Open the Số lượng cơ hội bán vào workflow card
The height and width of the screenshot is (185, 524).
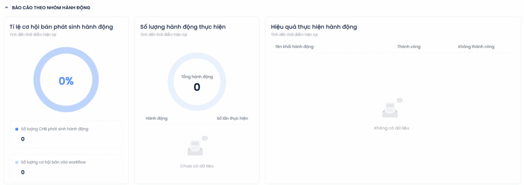(x=66, y=168)
